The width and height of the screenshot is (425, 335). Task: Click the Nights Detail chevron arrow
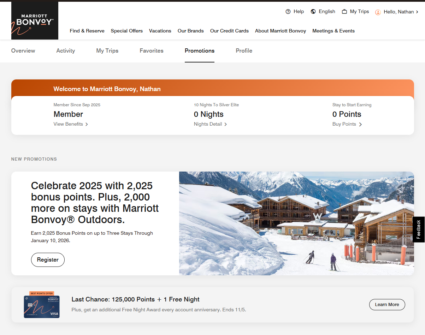[226, 124]
